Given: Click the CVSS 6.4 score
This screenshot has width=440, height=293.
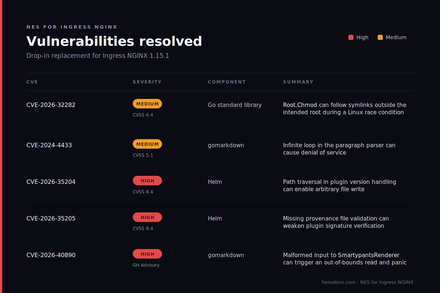Looking at the screenshot, I should pyautogui.click(x=143, y=115).
